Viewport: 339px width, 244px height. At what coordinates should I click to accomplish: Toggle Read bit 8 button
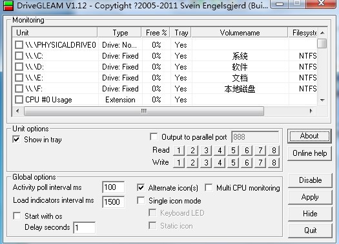(274, 150)
